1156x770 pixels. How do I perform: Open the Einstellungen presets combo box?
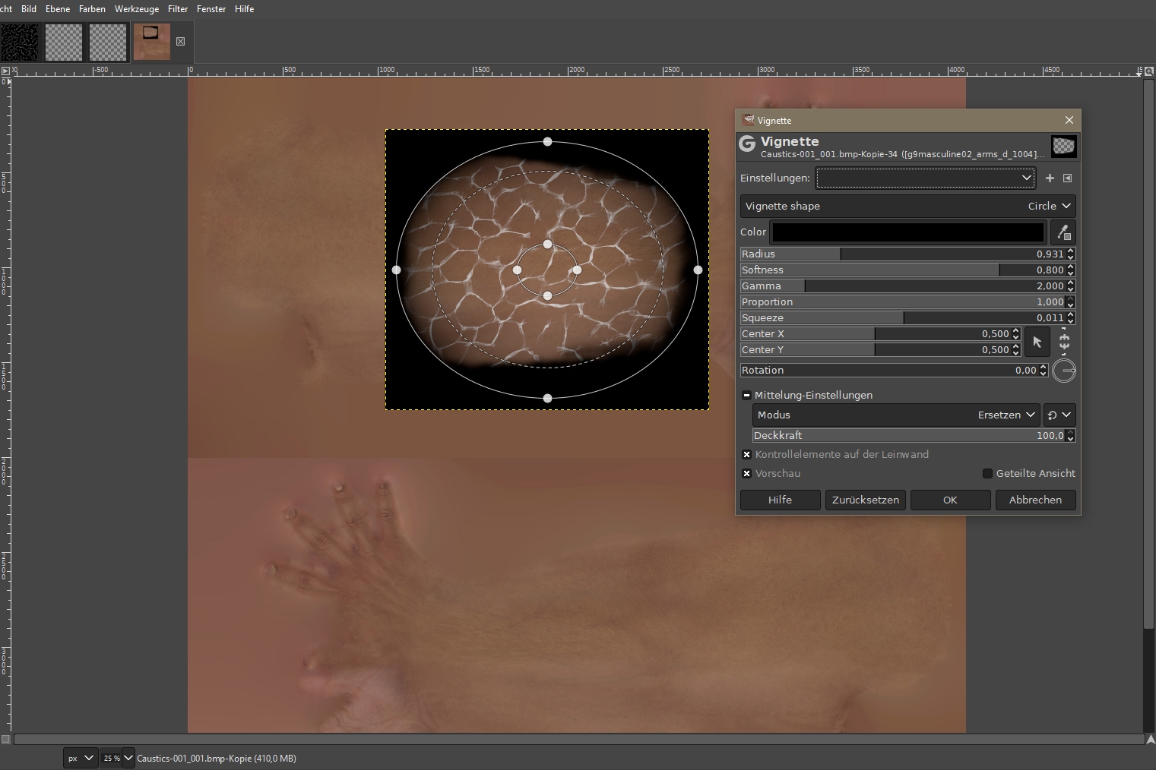tap(925, 178)
